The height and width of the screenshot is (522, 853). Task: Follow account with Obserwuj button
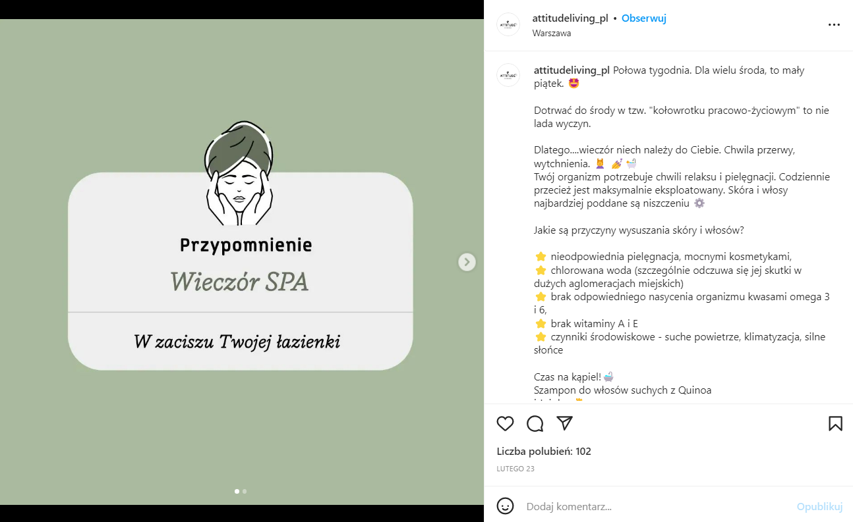[x=644, y=18]
